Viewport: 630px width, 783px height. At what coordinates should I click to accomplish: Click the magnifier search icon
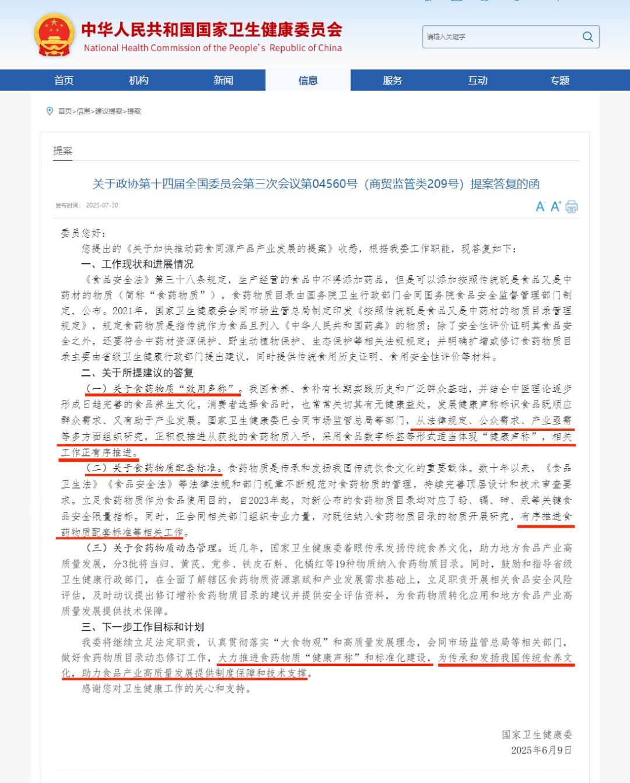click(587, 37)
